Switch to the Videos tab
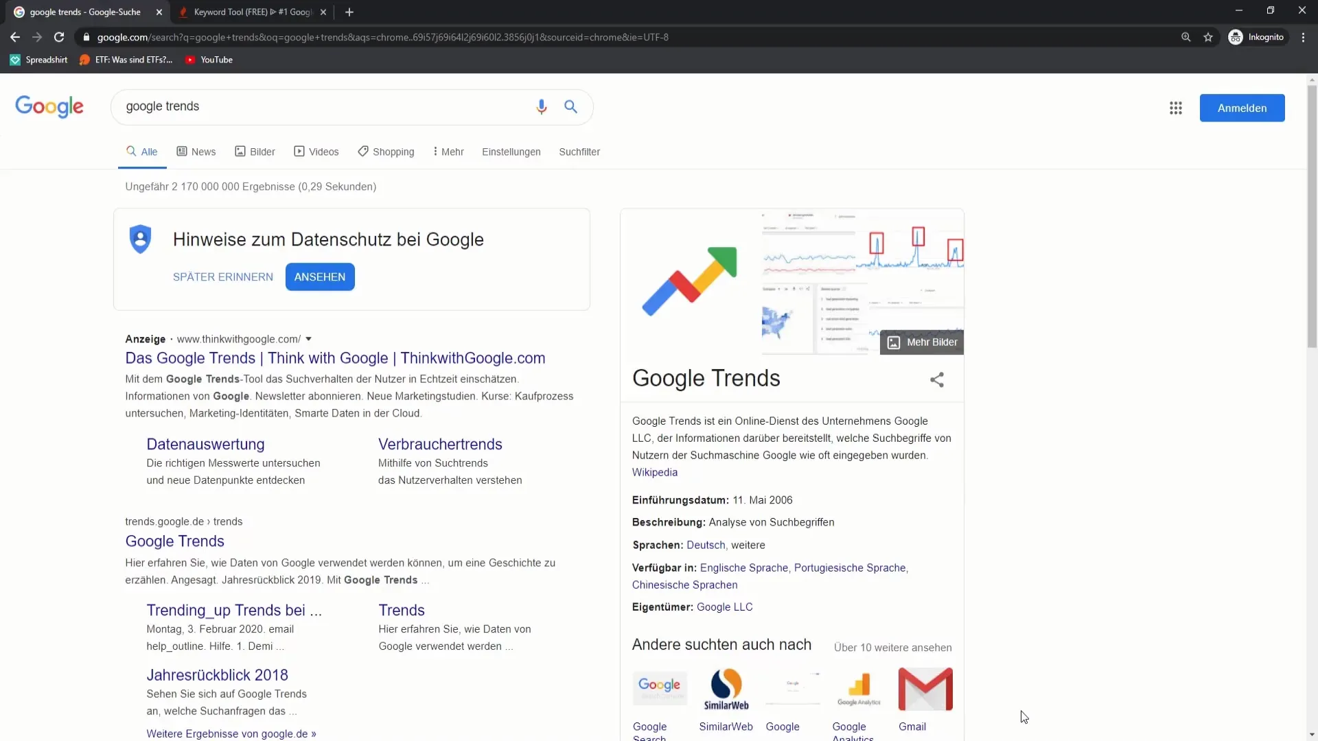 coord(316,152)
